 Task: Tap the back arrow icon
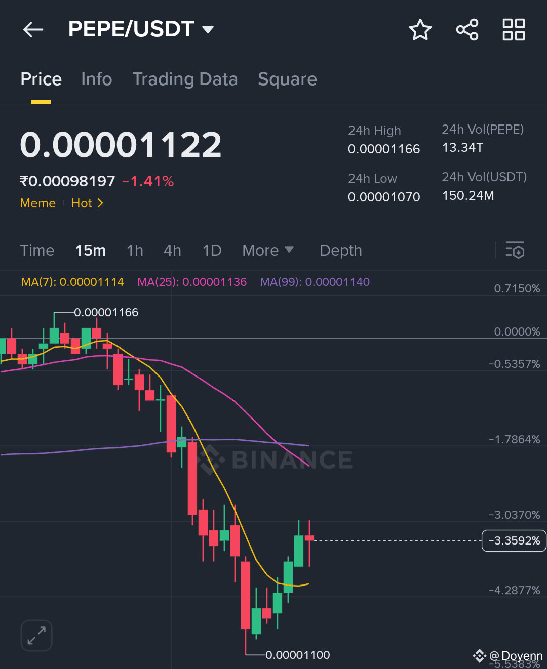[x=33, y=29]
